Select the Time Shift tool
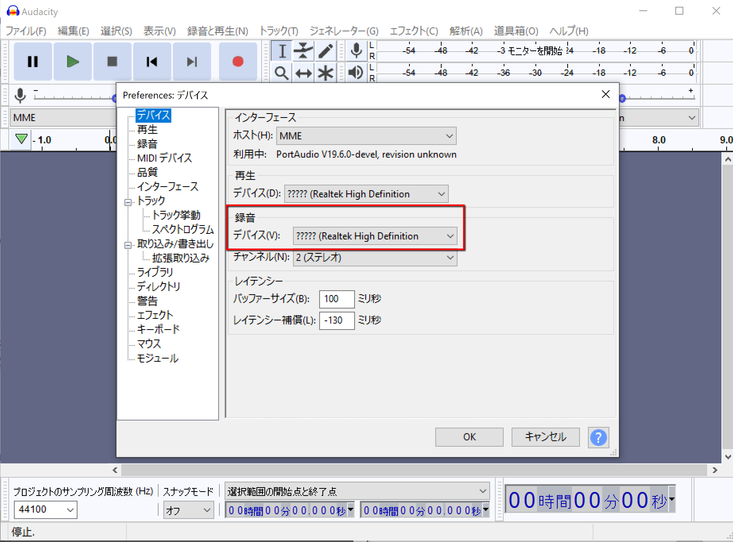Viewport: 733px width, 542px height. coord(303,73)
